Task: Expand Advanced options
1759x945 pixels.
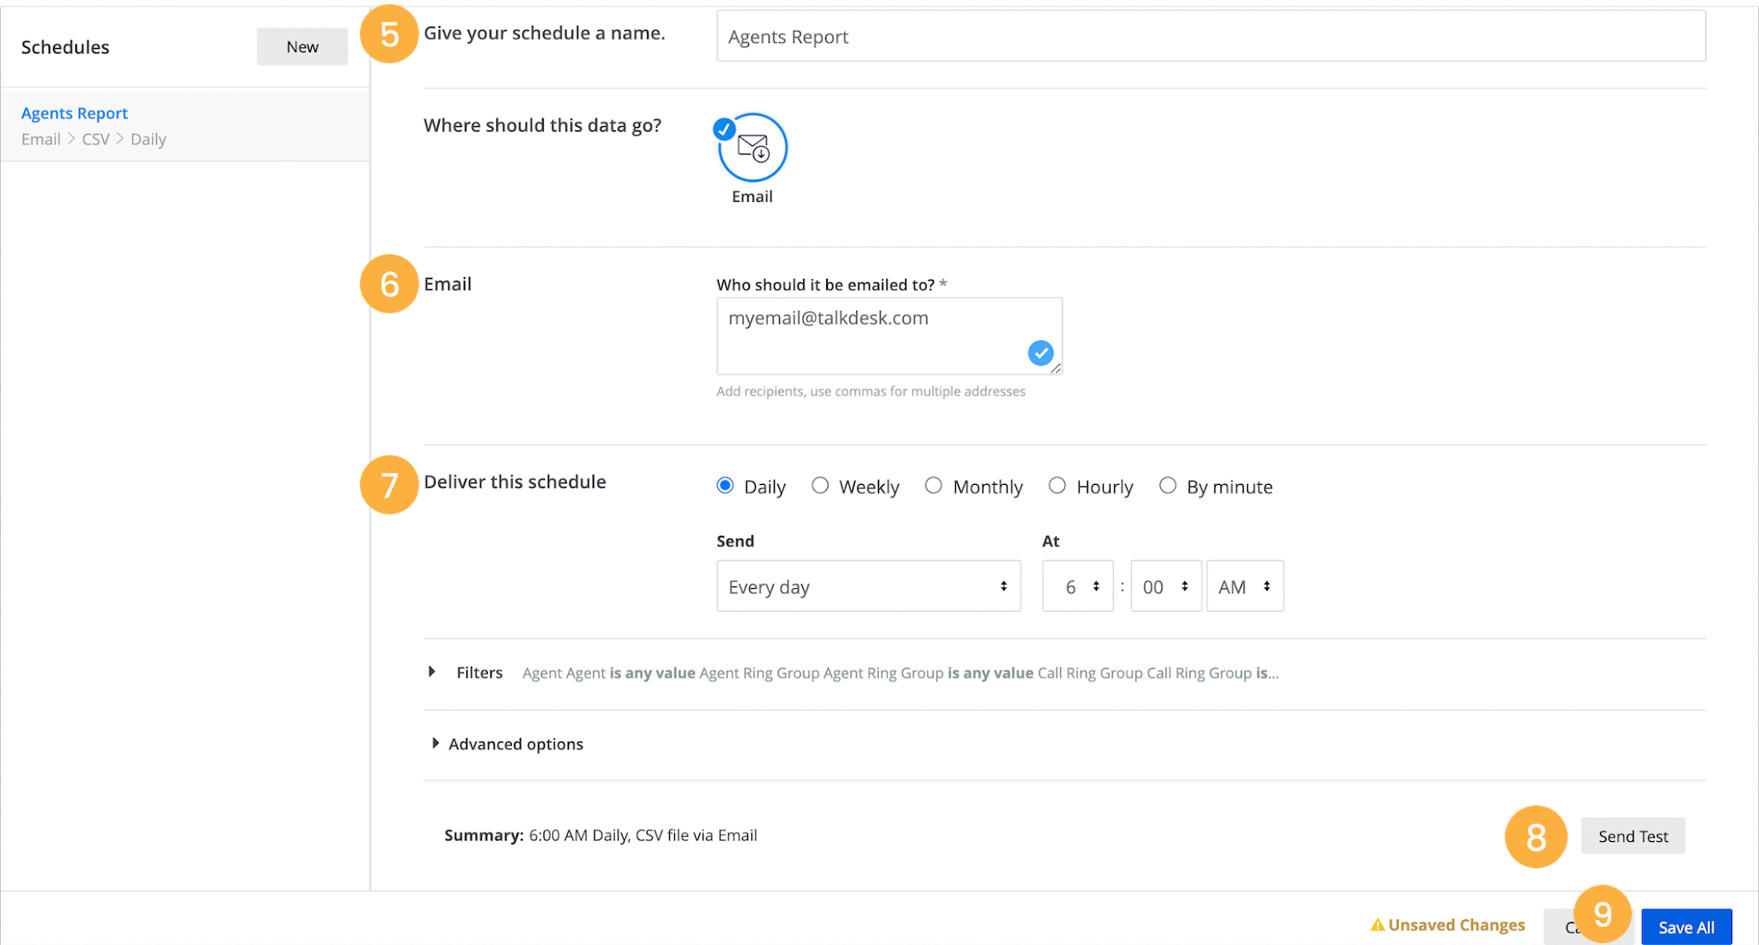Action: (x=435, y=743)
